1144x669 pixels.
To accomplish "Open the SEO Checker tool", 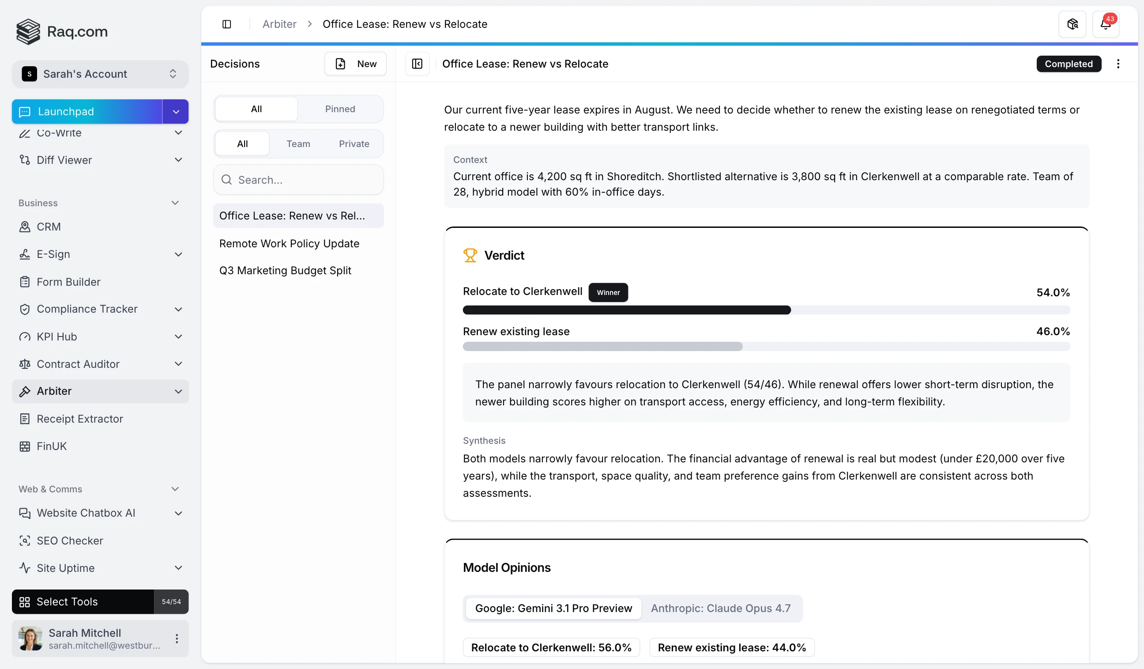I will pyautogui.click(x=69, y=540).
